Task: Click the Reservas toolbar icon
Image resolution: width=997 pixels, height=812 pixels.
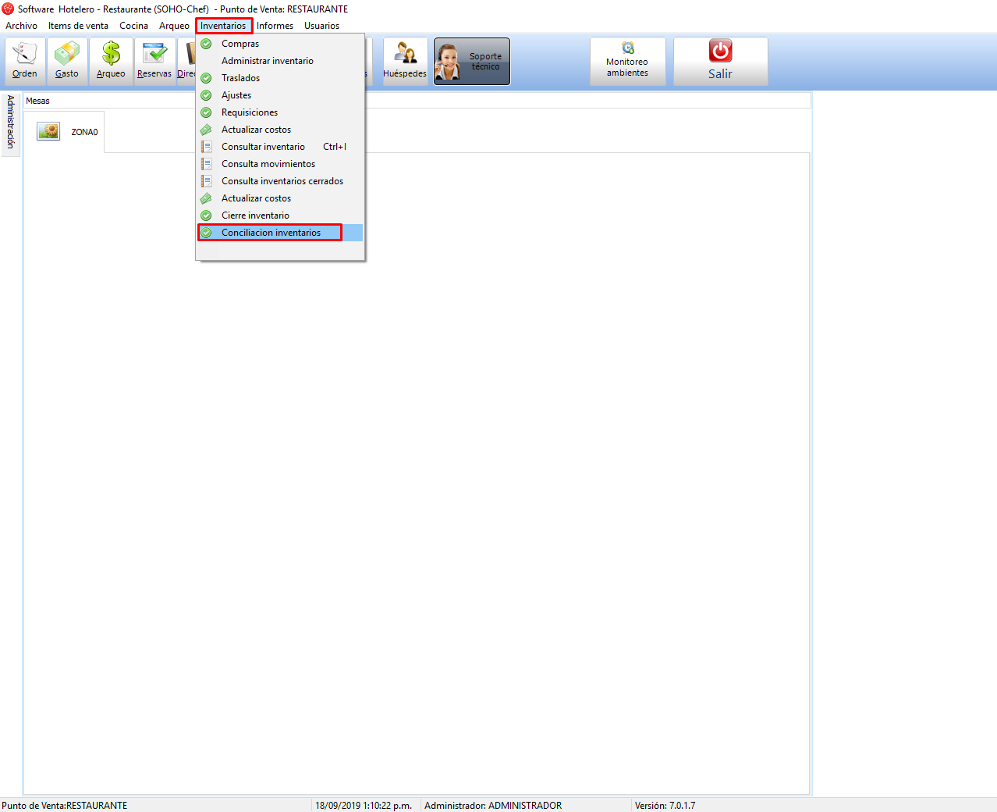Action: click(154, 60)
